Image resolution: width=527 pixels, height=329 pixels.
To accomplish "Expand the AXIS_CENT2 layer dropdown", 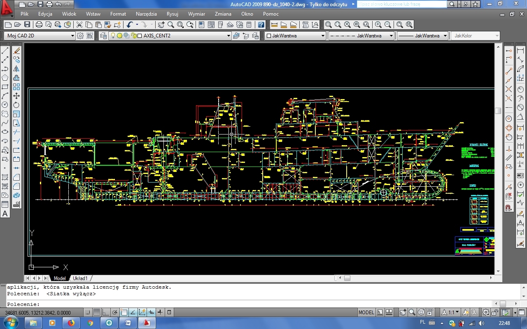I will pos(229,36).
